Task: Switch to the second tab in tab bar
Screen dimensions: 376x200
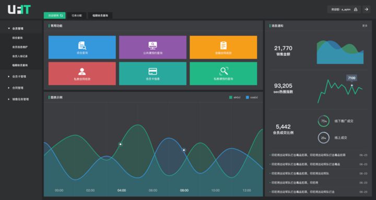Action: click(x=77, y=15)
